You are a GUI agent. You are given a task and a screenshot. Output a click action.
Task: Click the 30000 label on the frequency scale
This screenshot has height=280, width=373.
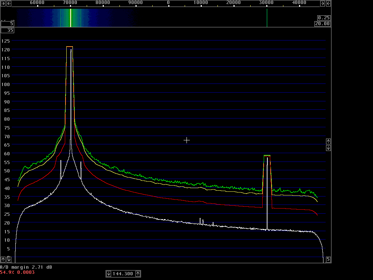point(266,3)
